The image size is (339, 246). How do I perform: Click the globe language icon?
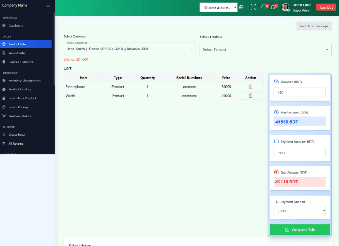242,7
